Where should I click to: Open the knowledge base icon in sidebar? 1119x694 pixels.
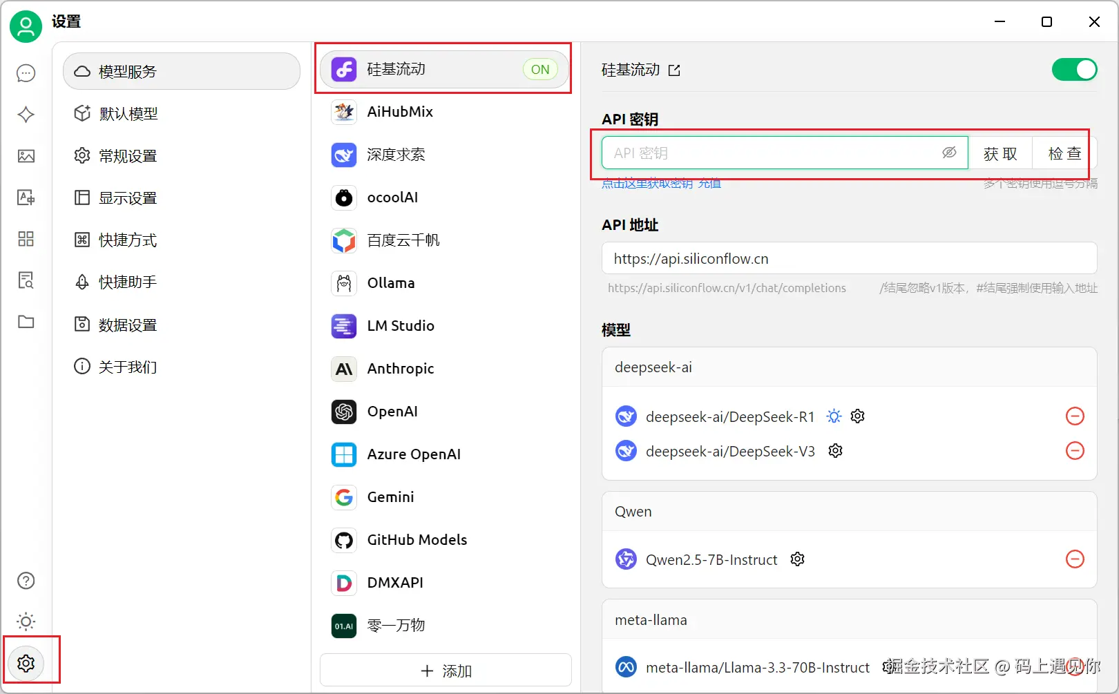pos(26,280)
